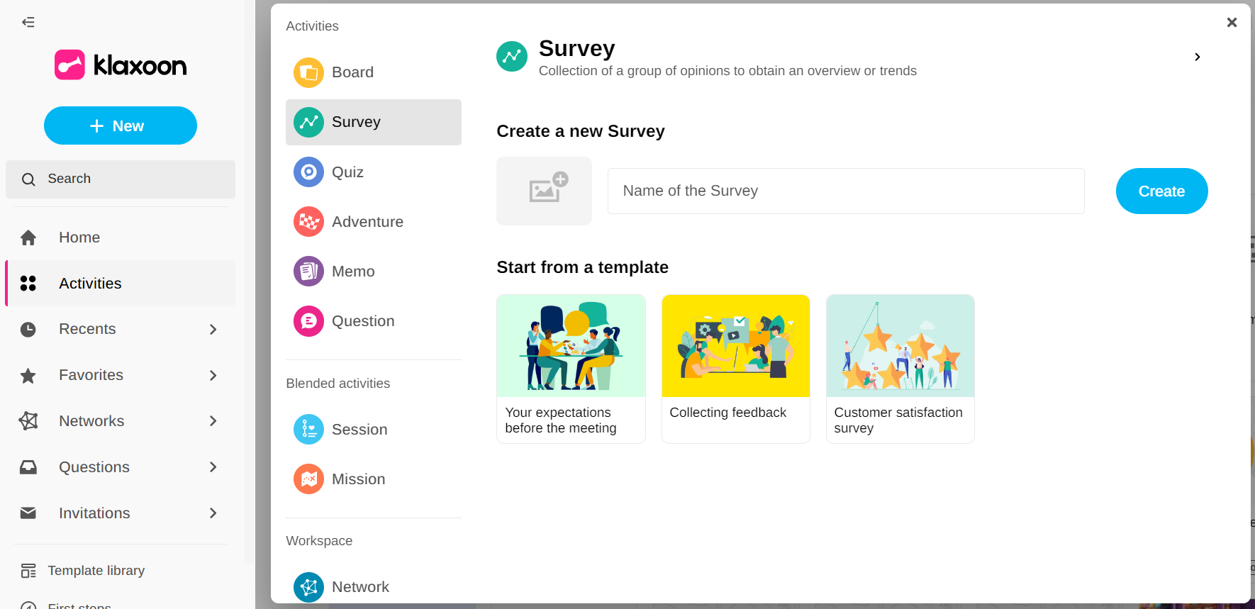This screenshot has width=1255, height=609.
Task: Add a cover image to the survey
Action: click(544, 191)
